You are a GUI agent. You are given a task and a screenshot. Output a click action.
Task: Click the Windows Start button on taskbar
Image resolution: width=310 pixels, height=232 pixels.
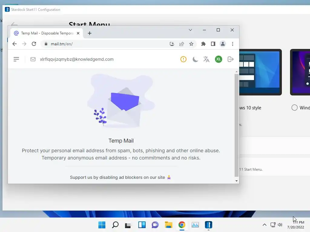[x=102, y=225]
